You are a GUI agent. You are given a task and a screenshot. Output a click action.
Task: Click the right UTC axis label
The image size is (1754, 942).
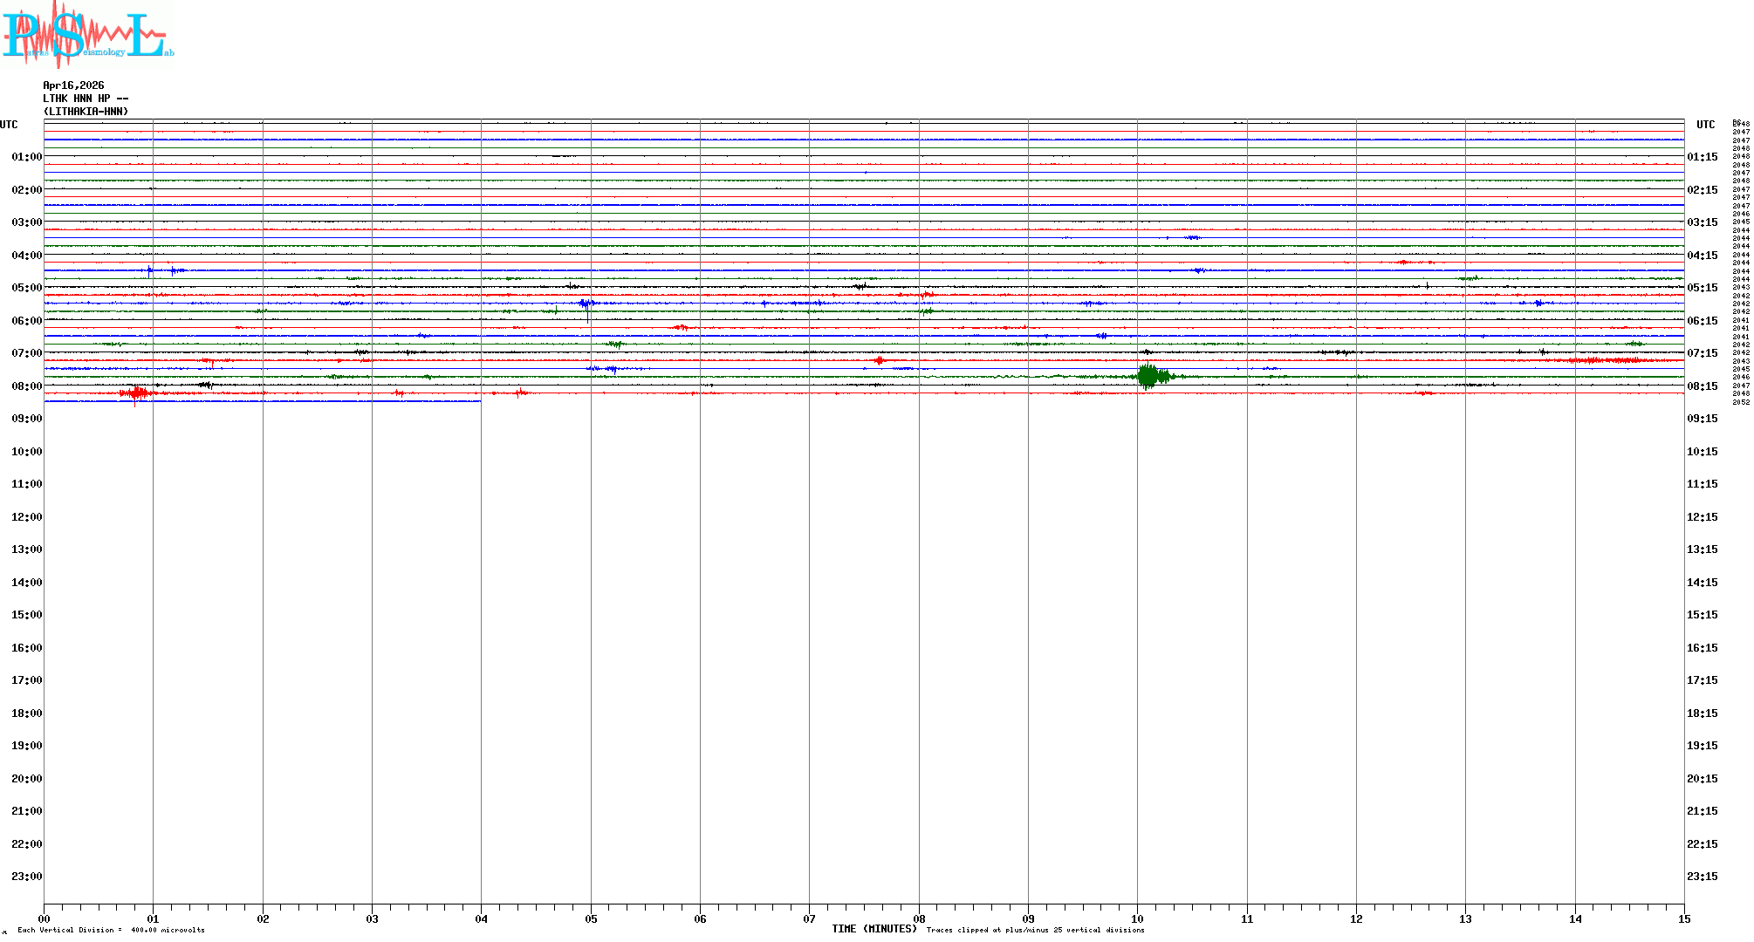click(x=1705, y=125)
